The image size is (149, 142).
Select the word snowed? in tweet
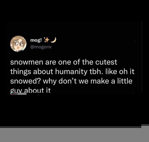(26, 81)
